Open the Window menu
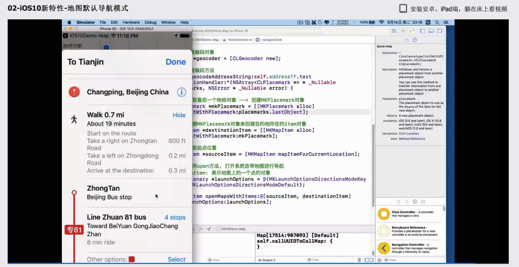This screenshot has width=519, height=267. [x=168, y=22]
